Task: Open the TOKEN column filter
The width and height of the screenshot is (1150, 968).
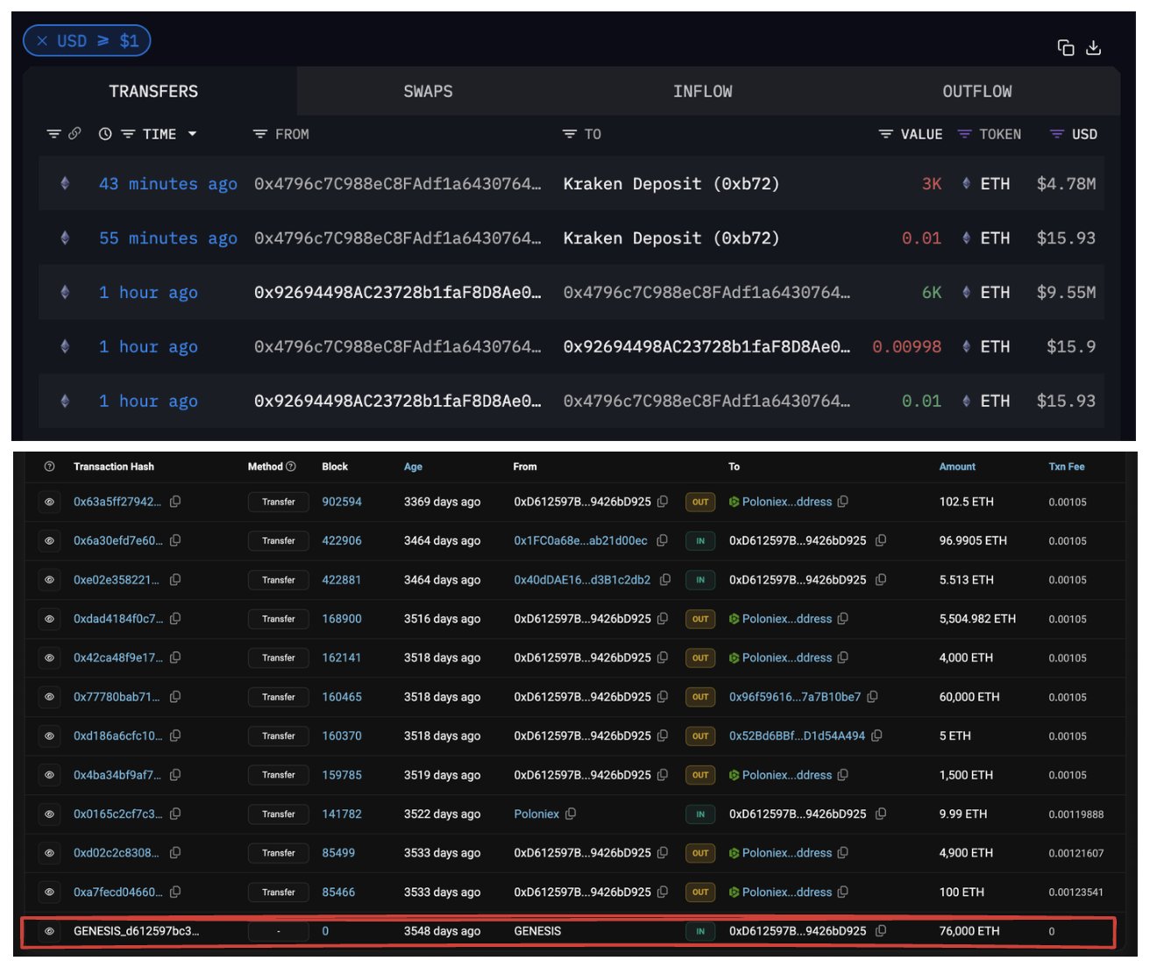Action: click(964, 134)
